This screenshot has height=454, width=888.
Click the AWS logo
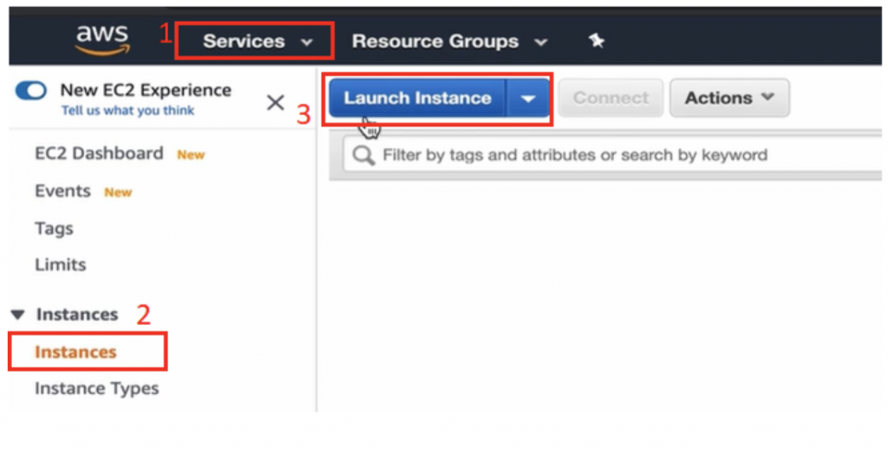click(x=102, y=41)
